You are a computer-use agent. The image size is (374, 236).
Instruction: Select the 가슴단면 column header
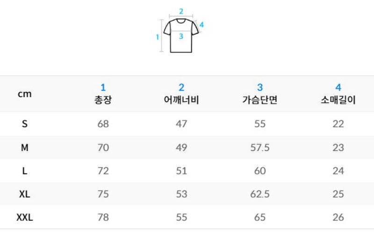click(x=260, y=93)
